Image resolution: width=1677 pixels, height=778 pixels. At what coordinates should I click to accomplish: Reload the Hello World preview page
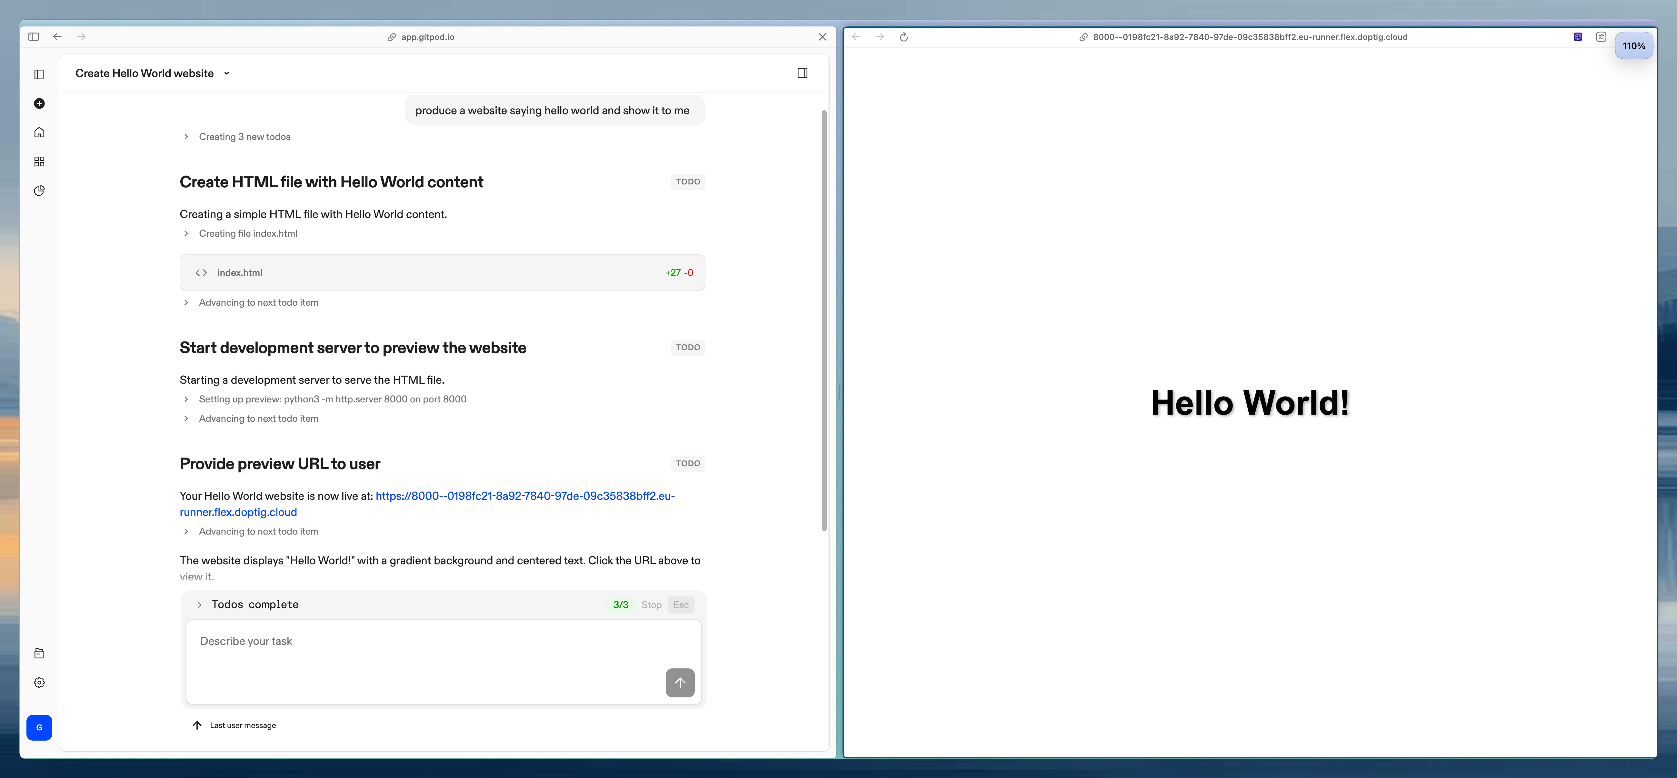click(904, 37)
